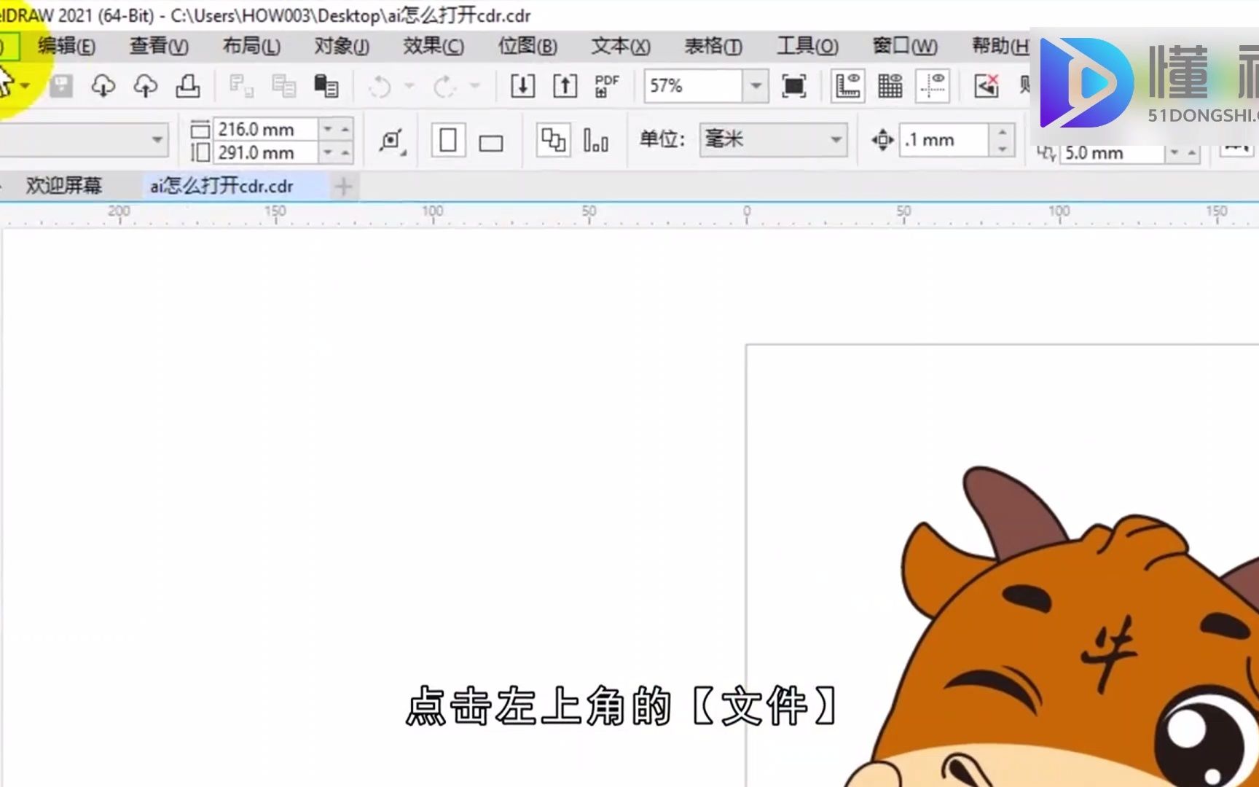Click the 57% zoom level field

pos(693,86)
